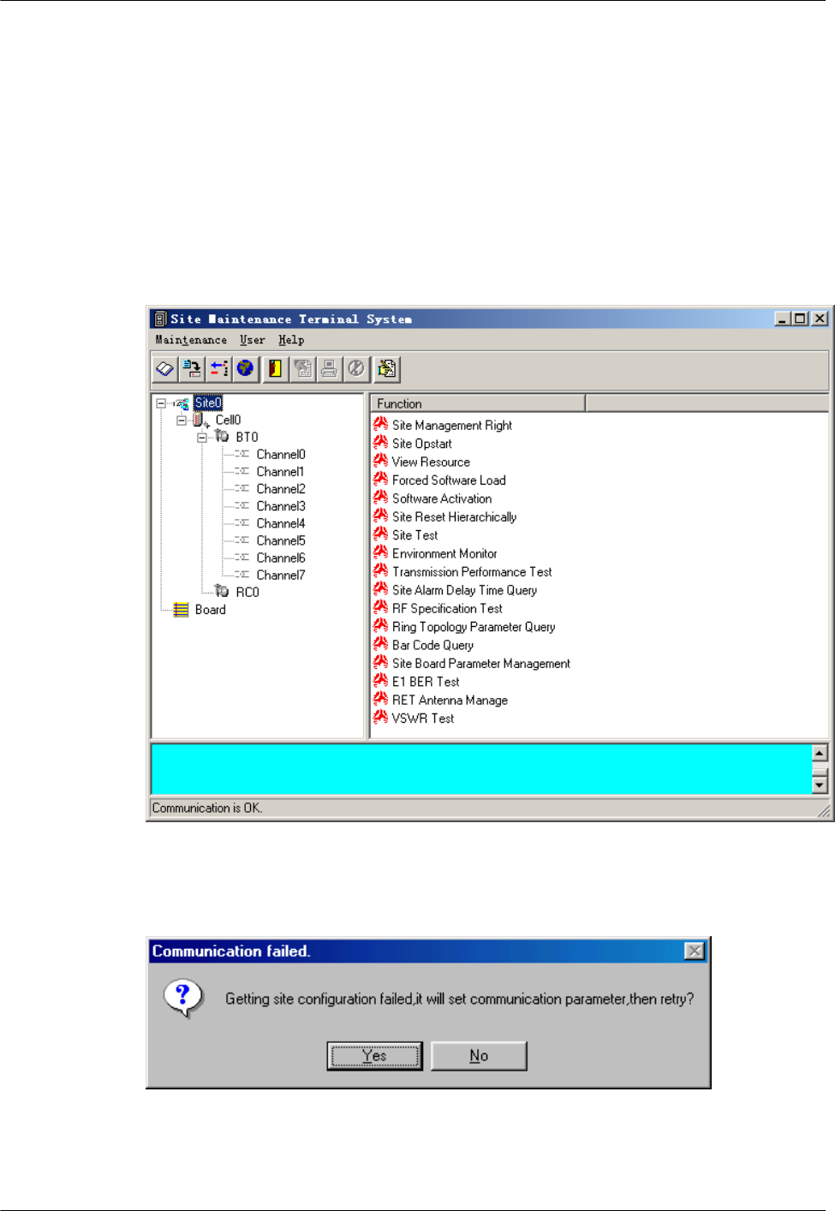Select Channel7 in the tree
The image size is (835, 1211).
coord(281,575)
